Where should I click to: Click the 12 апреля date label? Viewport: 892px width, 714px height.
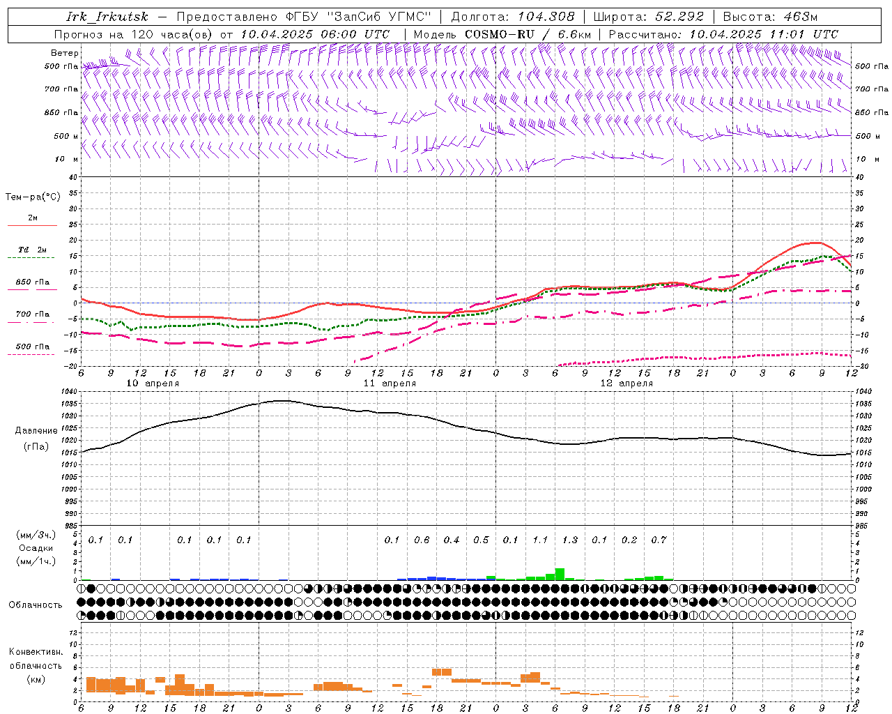click(x=626, y=383)
